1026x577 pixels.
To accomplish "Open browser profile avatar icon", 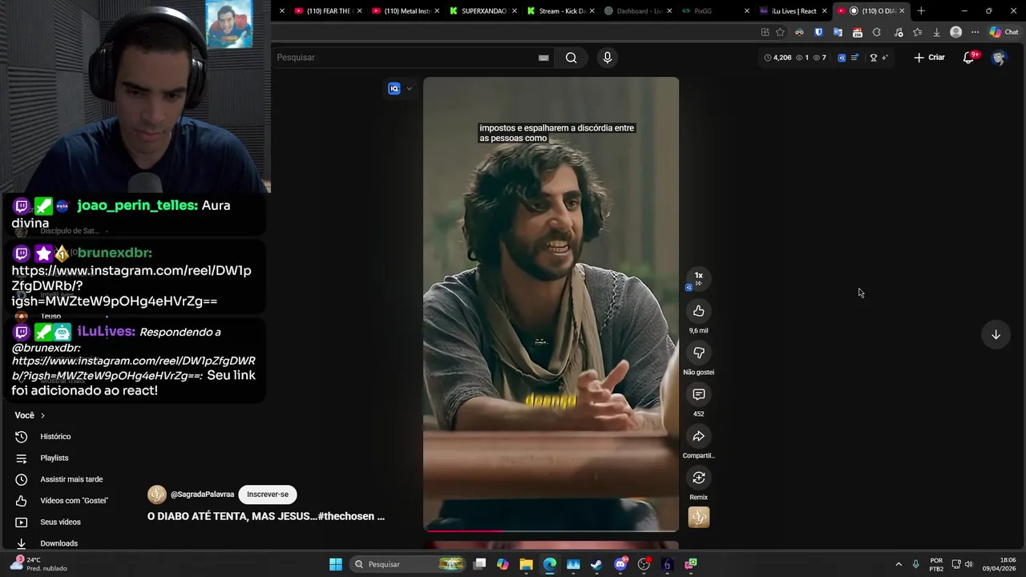I will pyautogui.click(x=955, y=32).
